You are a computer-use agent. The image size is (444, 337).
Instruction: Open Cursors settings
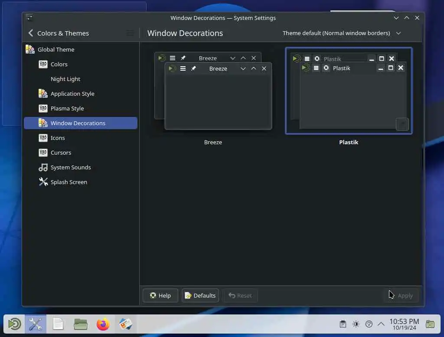click(x=81, y=152)
